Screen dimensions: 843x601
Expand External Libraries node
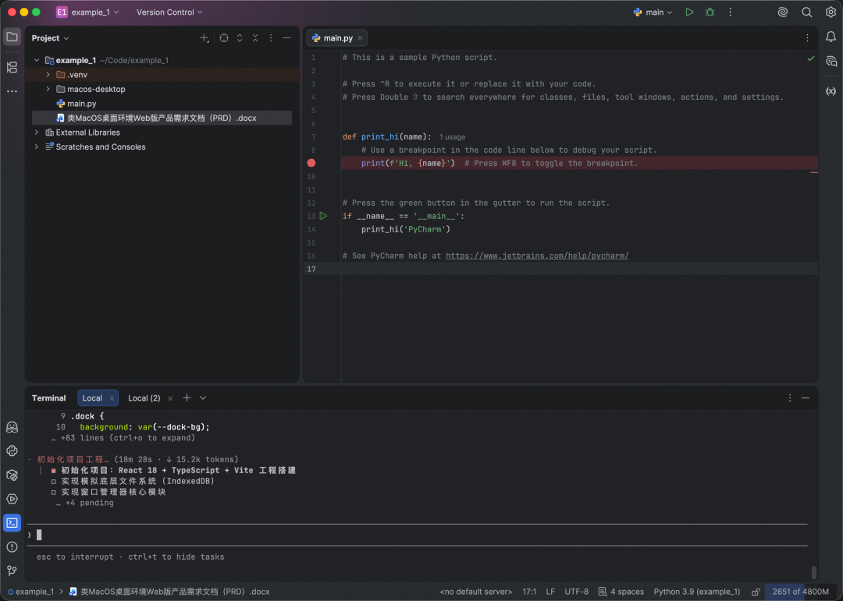coord(37,133)
